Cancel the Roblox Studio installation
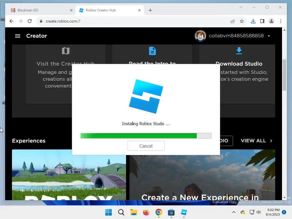Viewport: 292px width, 219px height. [x=146, y=146]
